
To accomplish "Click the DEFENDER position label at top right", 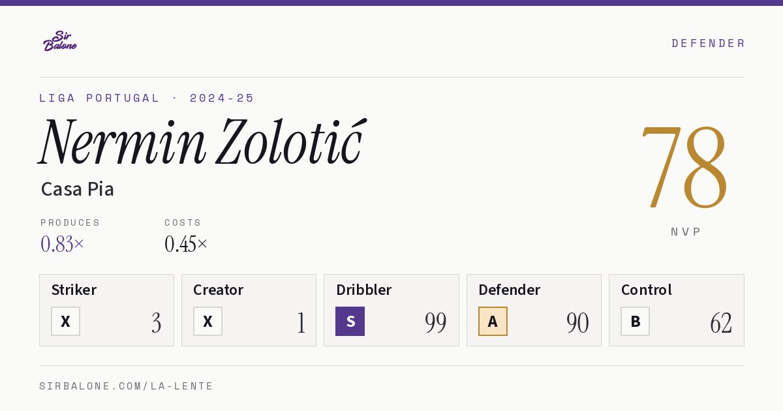I will [x=708, y=43].
